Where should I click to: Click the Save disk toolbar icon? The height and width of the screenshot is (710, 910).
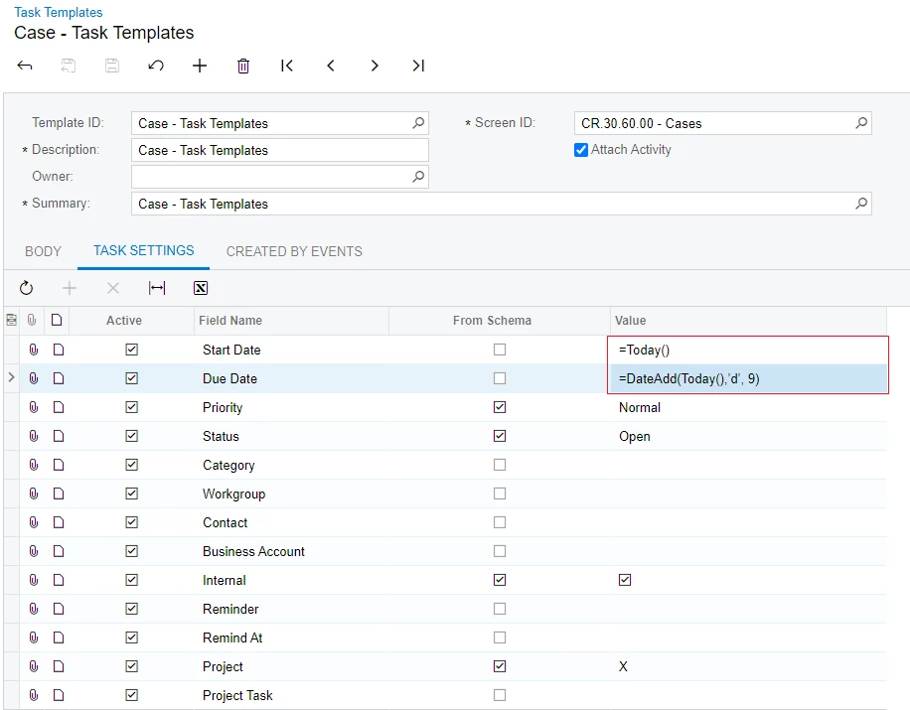coord(112,66)
